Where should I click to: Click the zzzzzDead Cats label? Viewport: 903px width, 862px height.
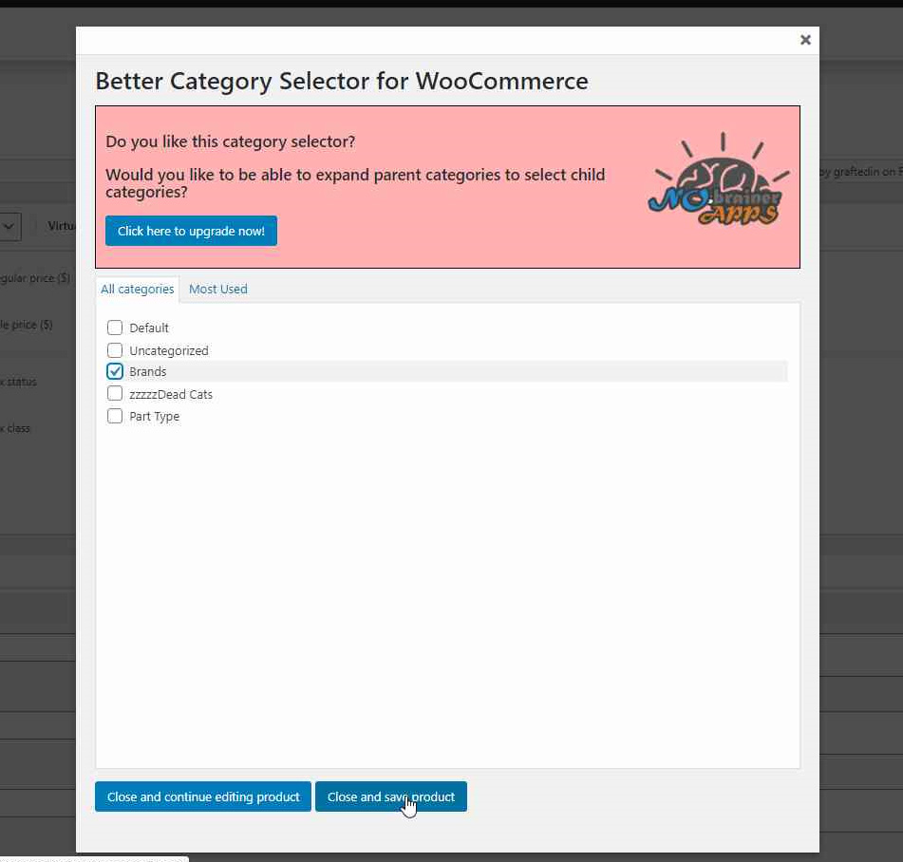point(171,394)
